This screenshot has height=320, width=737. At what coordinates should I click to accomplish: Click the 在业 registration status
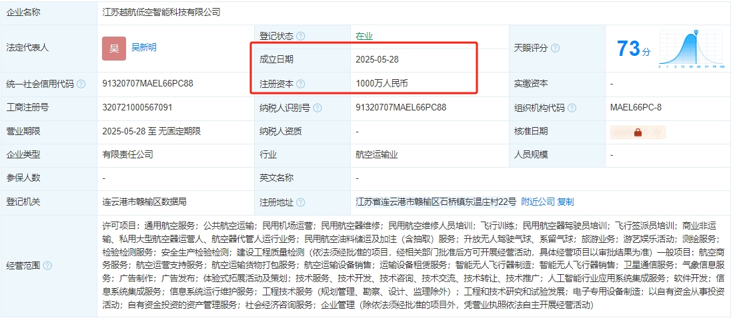tap(364, 36)
